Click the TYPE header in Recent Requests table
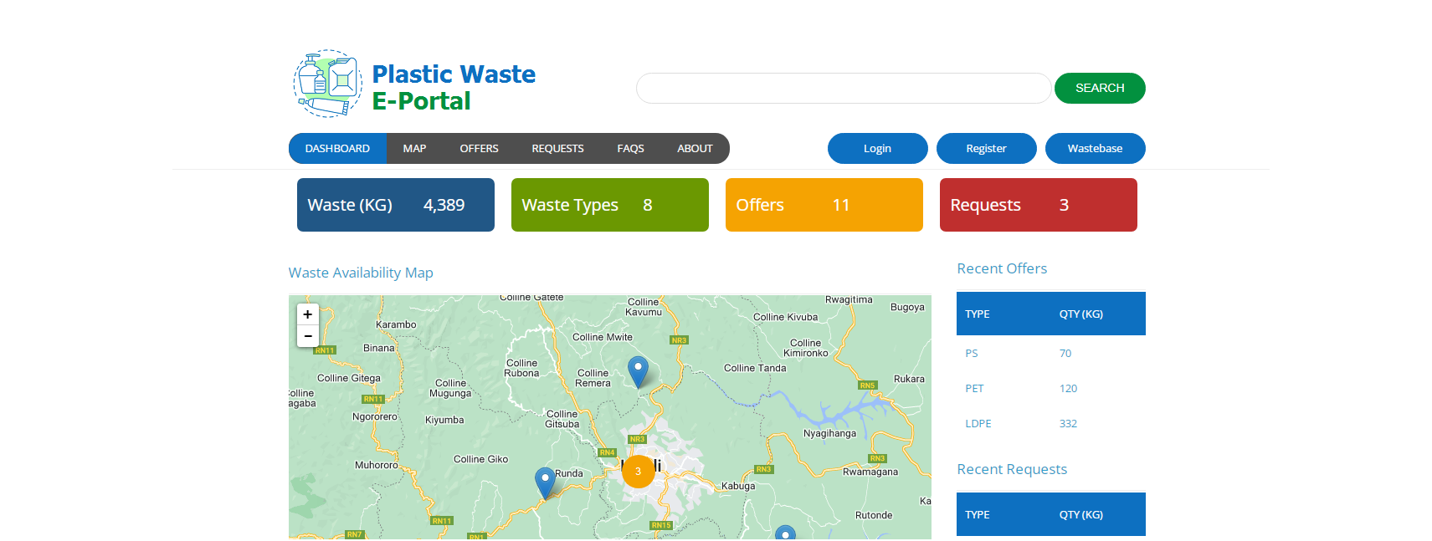The height and width of the screenshot is (541, 1432). (977, 515)
